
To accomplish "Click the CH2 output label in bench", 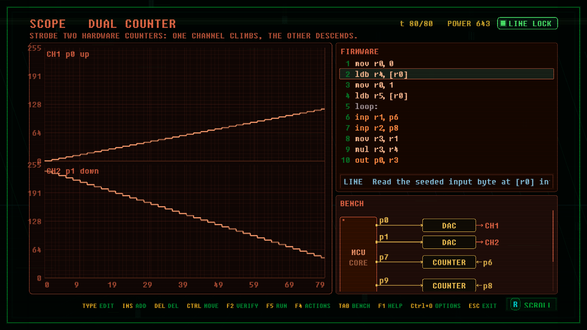I will coord(492,242).
